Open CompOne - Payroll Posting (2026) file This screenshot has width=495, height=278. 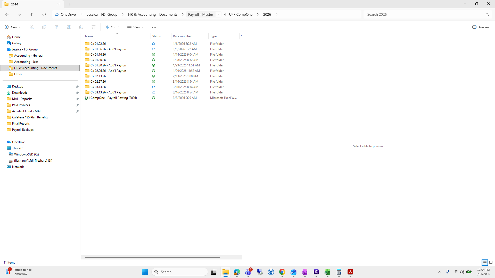pyautogui.click(x=113, y=98)
